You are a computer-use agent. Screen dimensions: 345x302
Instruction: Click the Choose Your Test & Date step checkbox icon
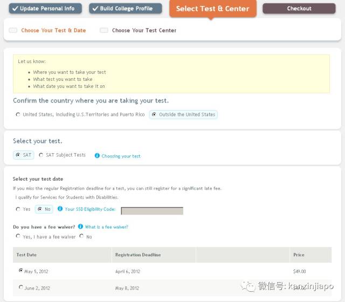(13, 31)
